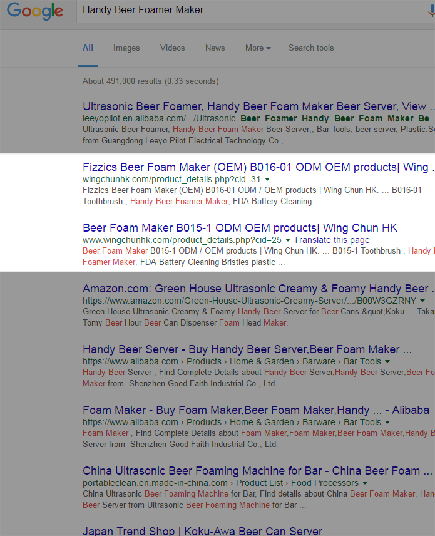This screenshot has width=435, height=536.
Task: Switch to the Images tab
Action: (126, 48)
